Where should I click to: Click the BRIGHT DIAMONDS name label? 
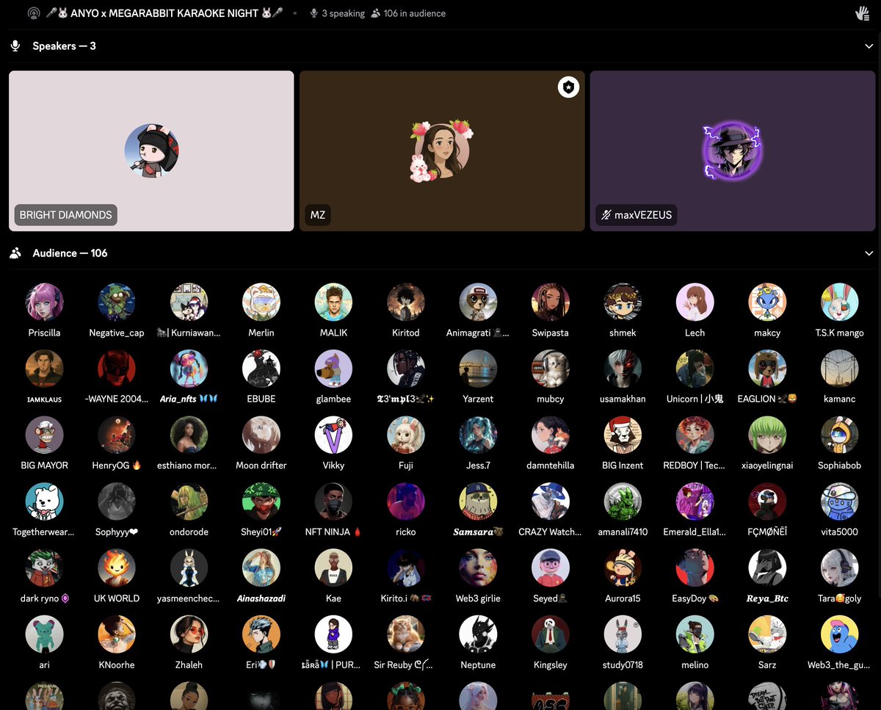tap(64, 214)
